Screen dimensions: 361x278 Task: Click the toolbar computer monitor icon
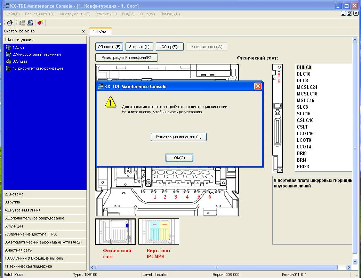pyautogui.click(x=30, y=23)
